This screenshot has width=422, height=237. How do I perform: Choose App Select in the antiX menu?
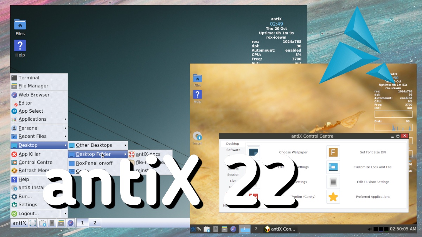click(39, 111)
